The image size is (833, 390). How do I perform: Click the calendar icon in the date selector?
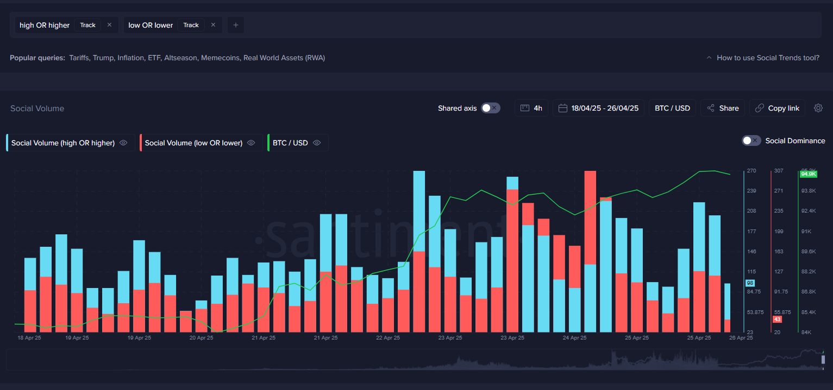[562, 108]
